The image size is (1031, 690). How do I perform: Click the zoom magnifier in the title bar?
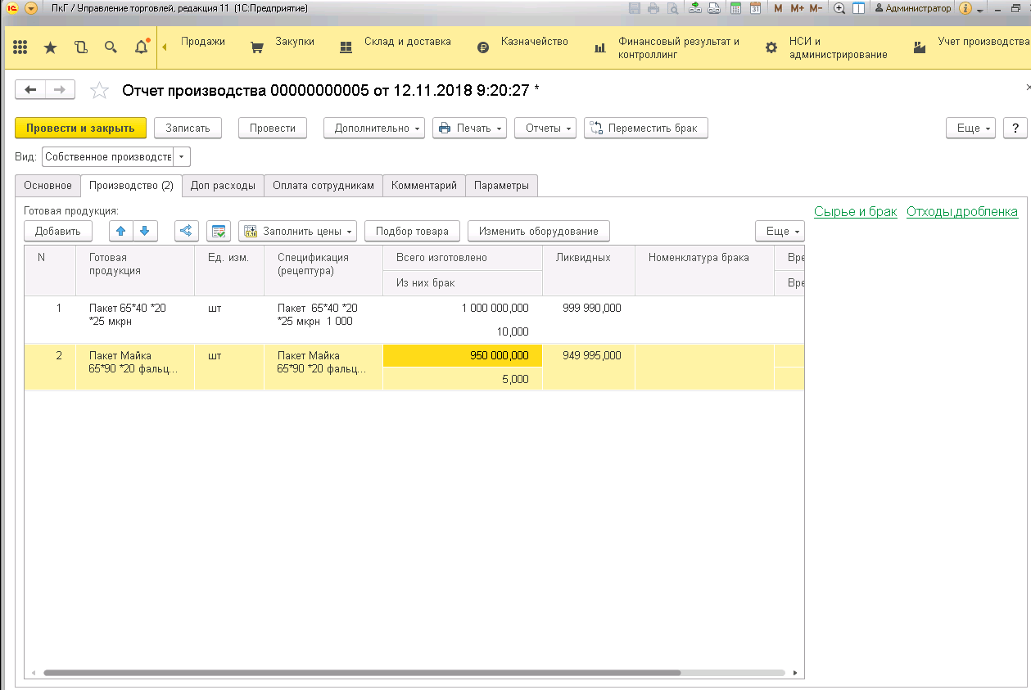click(839, 8)
